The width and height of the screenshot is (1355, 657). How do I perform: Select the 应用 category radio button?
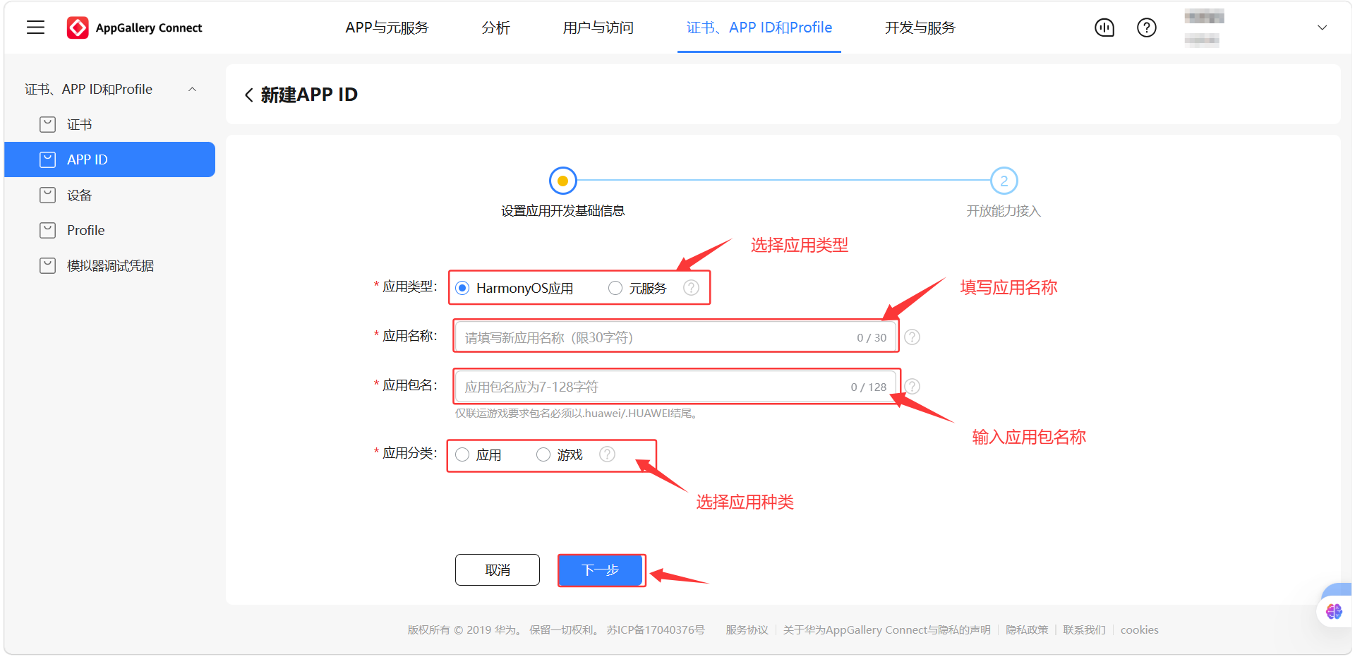[462, 454]
